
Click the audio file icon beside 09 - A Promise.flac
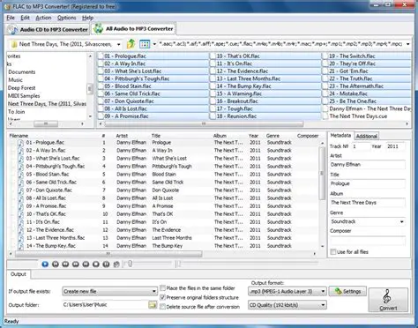tap(21, 206)
